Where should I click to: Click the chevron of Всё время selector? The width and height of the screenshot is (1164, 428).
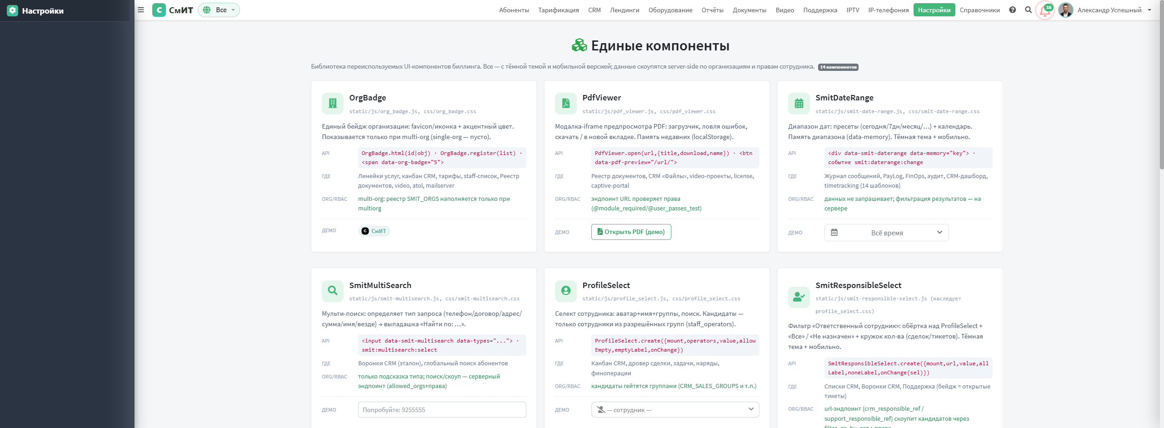point(939,232)
